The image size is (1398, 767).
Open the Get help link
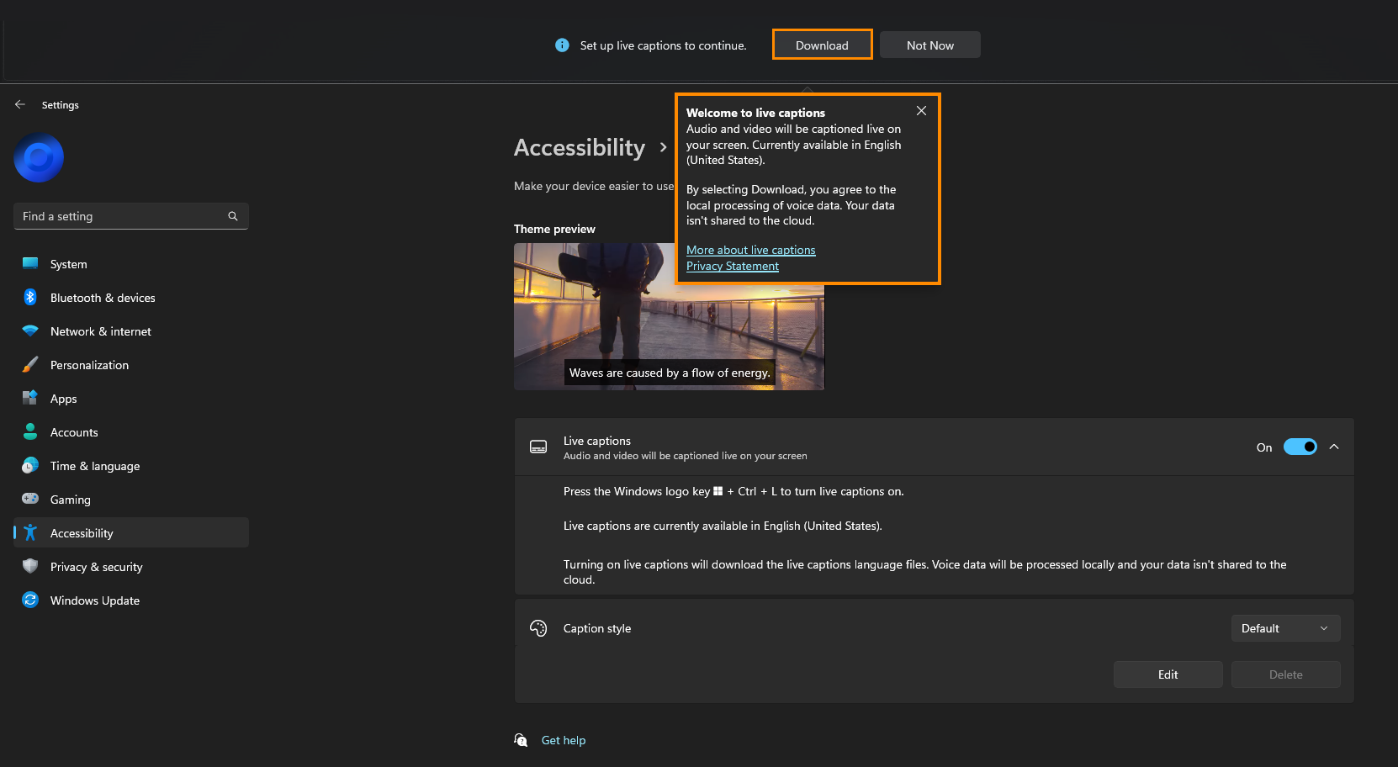click(x=563, y=740)
